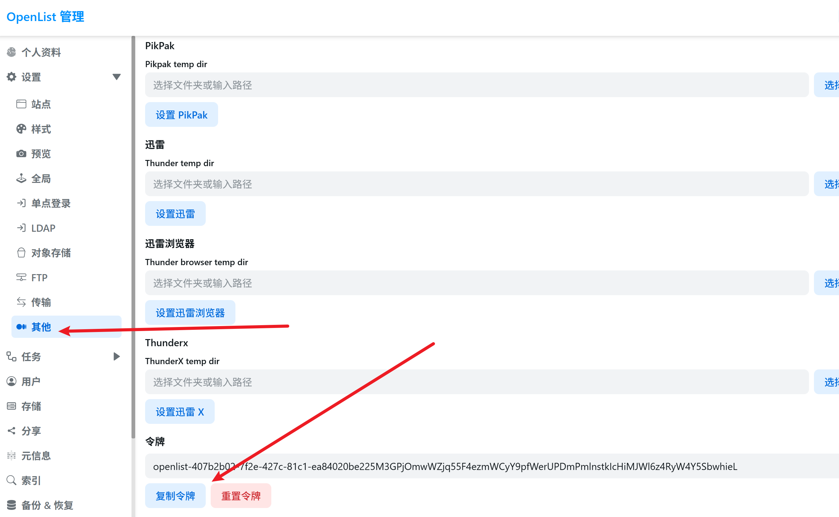Click the bucket icon for 对象存储
This screenshot has height=517, width=839.
pyautogui.click(x=21, y=253)
